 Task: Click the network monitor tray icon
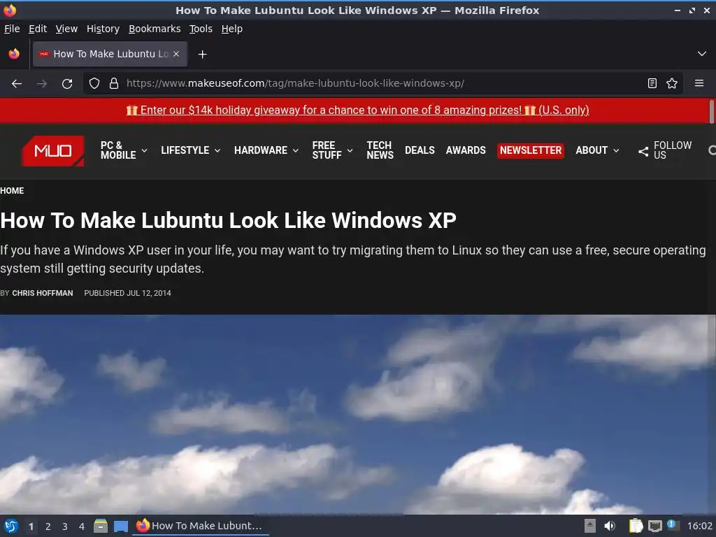click(x=654, y=526)
